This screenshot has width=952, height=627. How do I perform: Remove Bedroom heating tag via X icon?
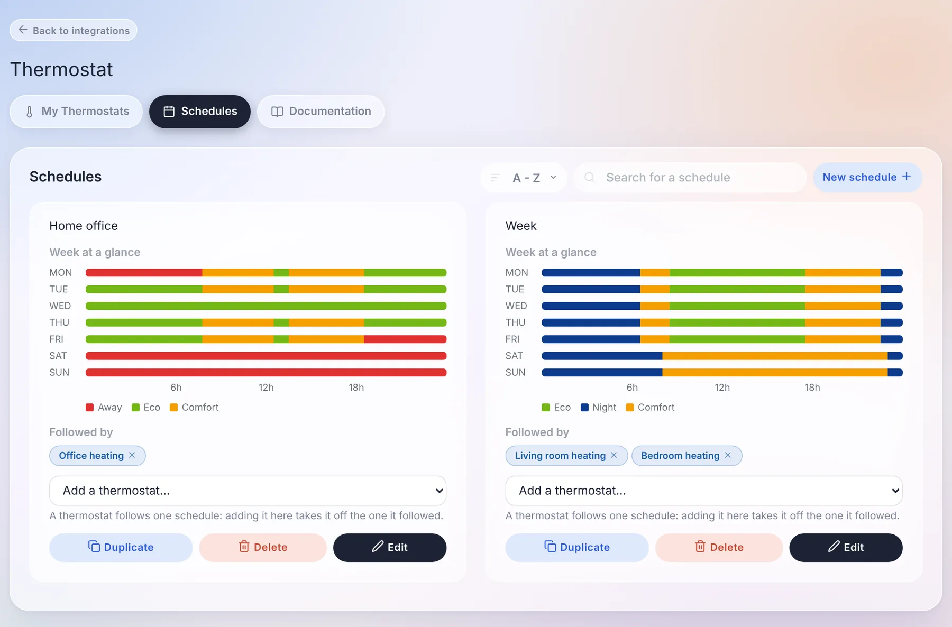click(728, 455)
